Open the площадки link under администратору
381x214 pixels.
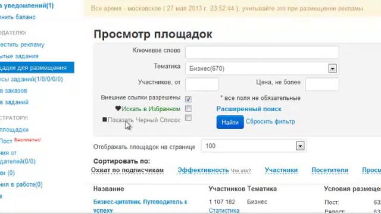(14, 130)
